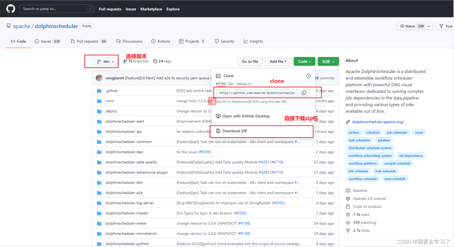Click the etl-dependency topic tag
Image resolution: width=454 pixels, height=247 pixels.
click(x=411, y=156)
